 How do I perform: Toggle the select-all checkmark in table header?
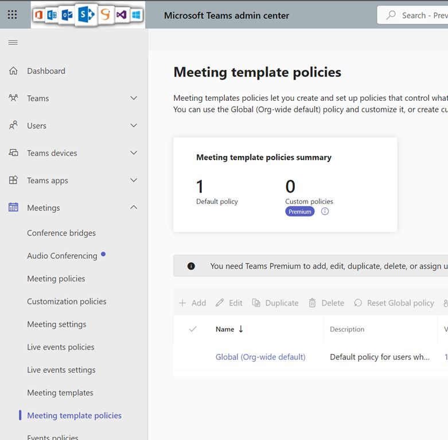coord(193,329)
